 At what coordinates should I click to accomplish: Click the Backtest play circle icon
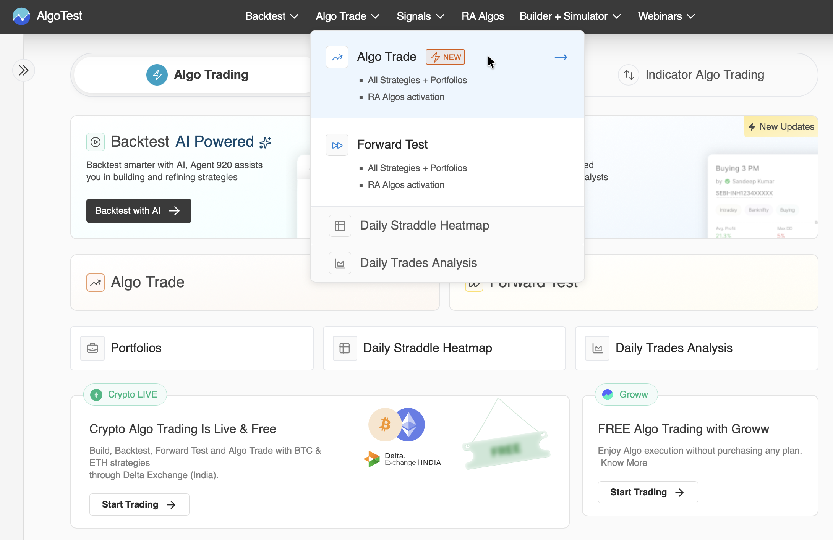tap(96, 142)
